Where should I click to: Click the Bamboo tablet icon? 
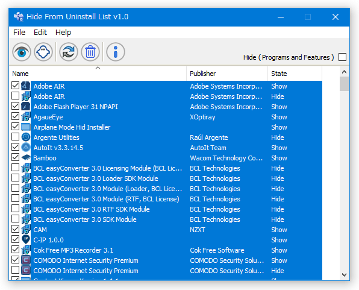click(x=26, y=157)
